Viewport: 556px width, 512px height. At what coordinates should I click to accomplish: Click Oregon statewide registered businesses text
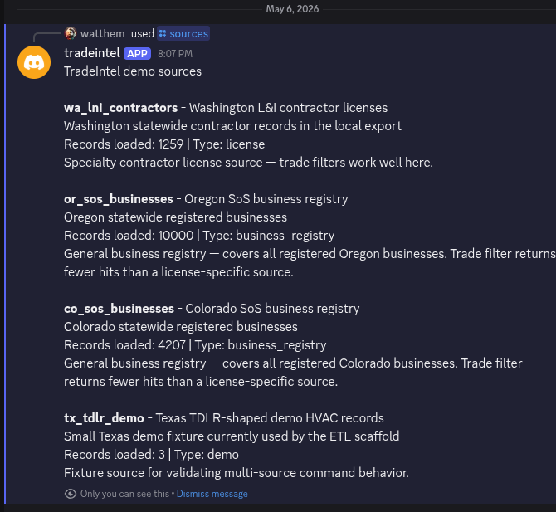point(176,217)
